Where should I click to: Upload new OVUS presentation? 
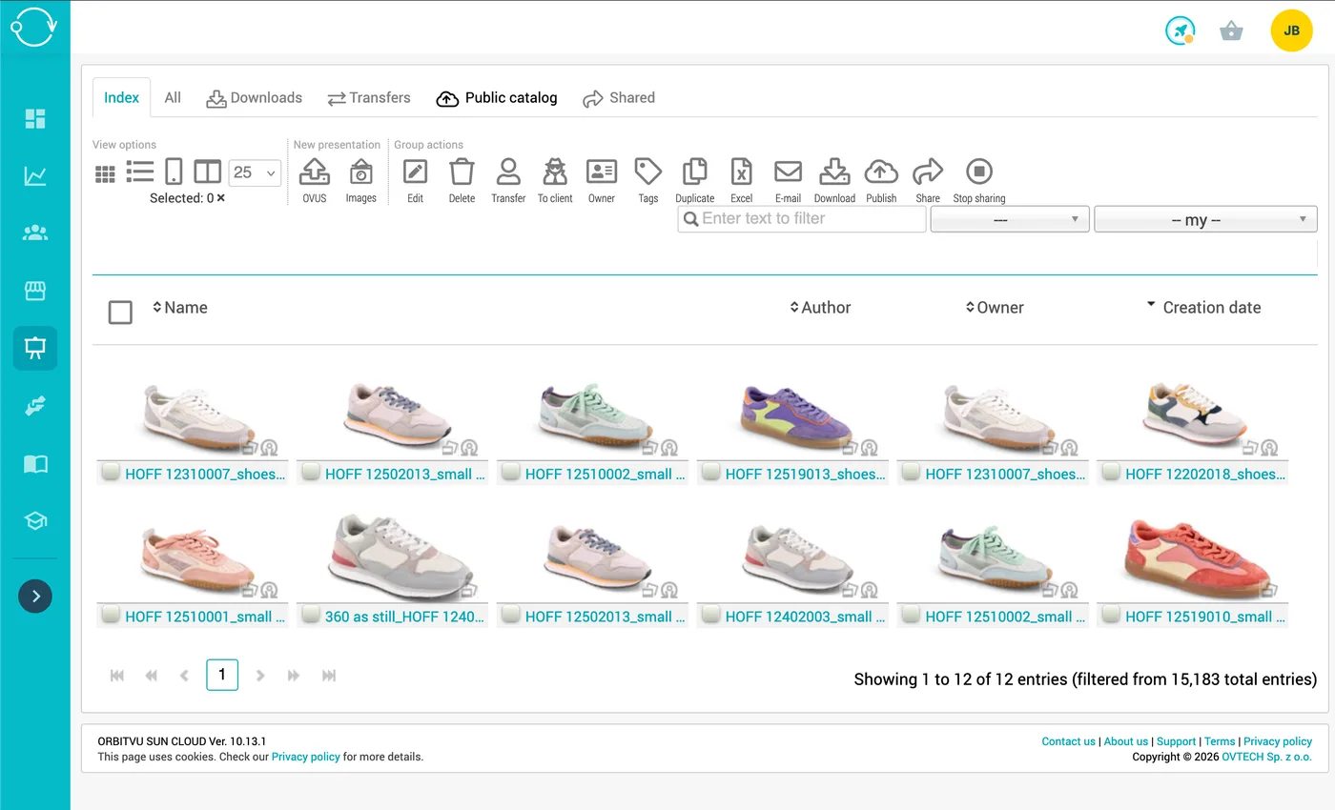[315, 172]
